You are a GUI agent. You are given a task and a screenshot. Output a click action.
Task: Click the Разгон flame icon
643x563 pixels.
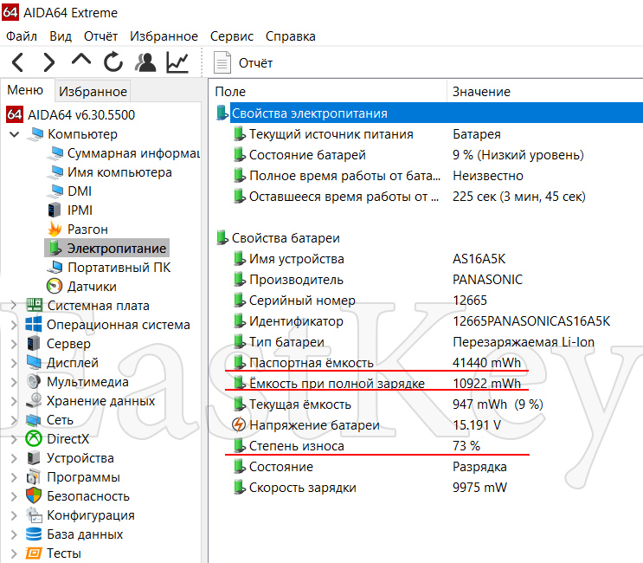point(55,229)
